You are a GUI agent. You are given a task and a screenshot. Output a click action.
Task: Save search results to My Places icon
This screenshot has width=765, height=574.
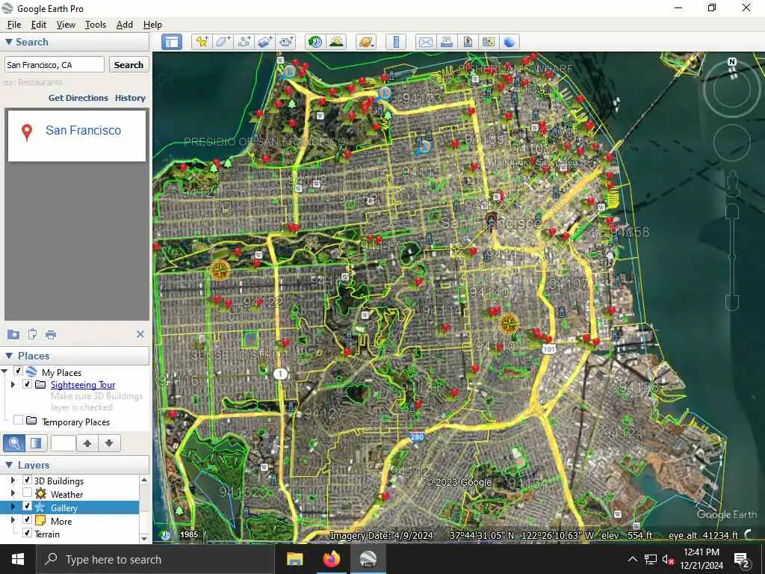pos(13,334)
